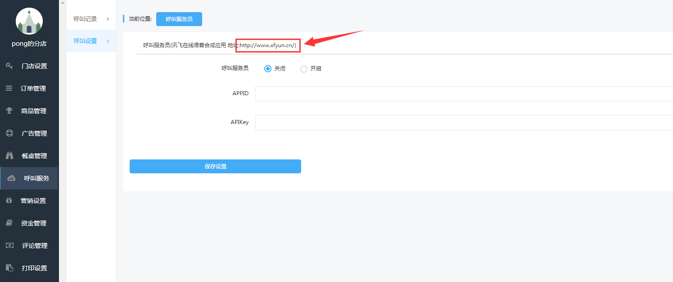
Task: Click the book icon beside 资金管理
Action: (9, 223)
